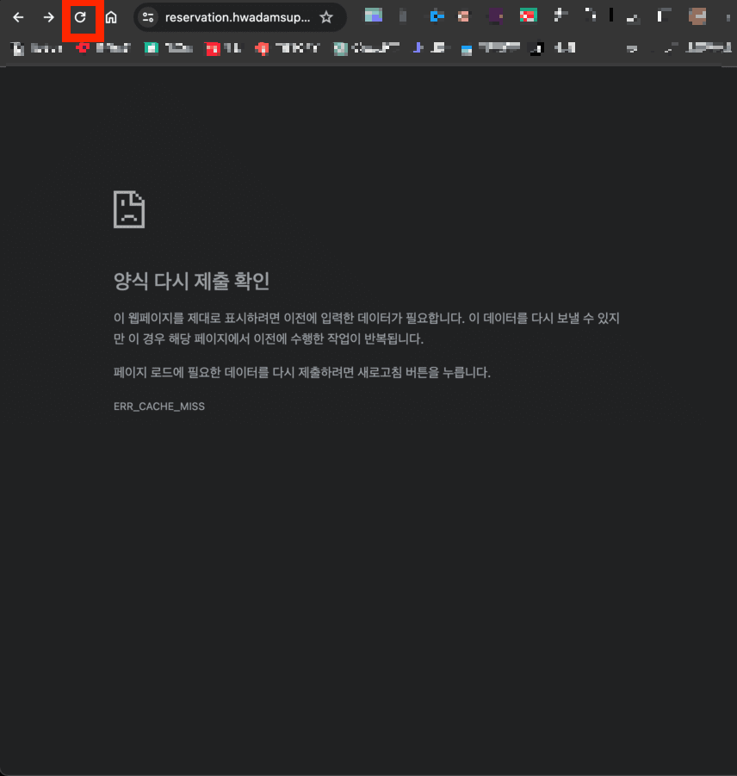
Task: Click the back navigation arrow
Action: pos(18,16)
